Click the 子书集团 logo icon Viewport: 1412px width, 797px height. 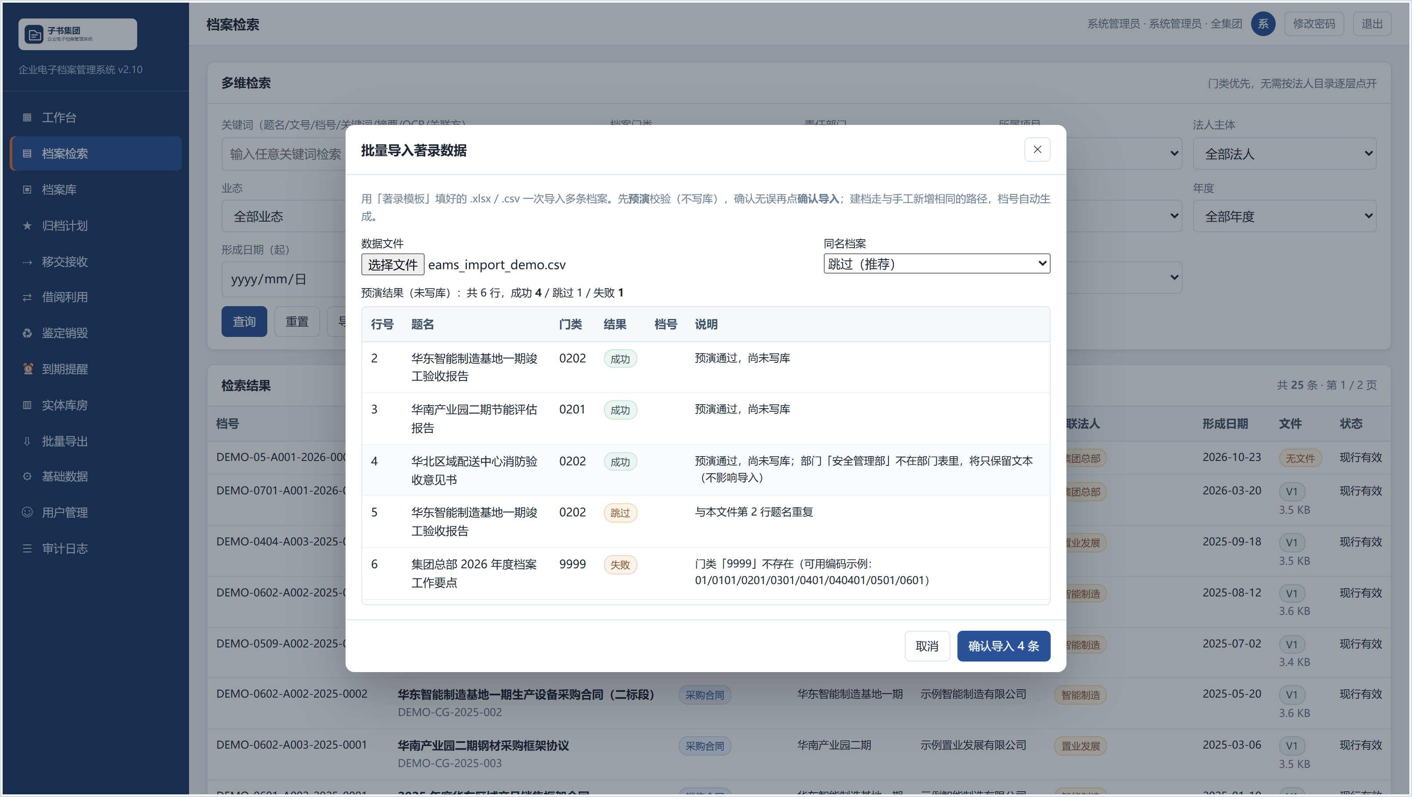coord(34,34)
